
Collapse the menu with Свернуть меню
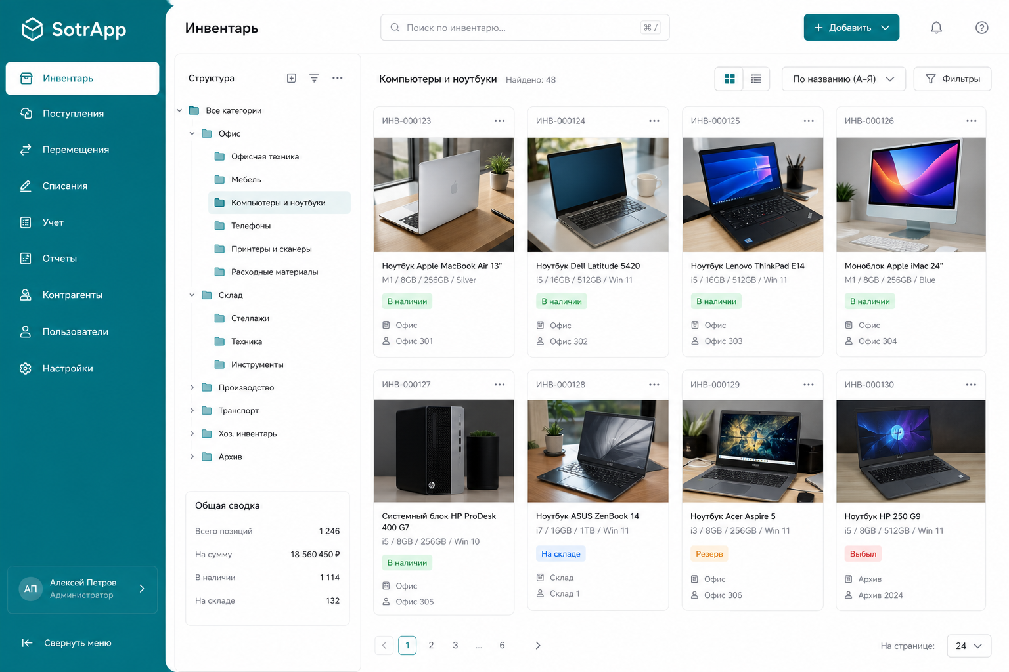66,643
